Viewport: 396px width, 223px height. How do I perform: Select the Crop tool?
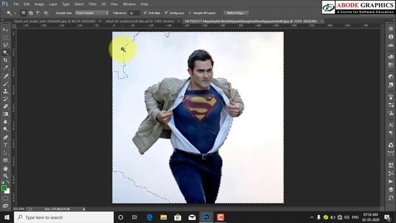(6, 60)
